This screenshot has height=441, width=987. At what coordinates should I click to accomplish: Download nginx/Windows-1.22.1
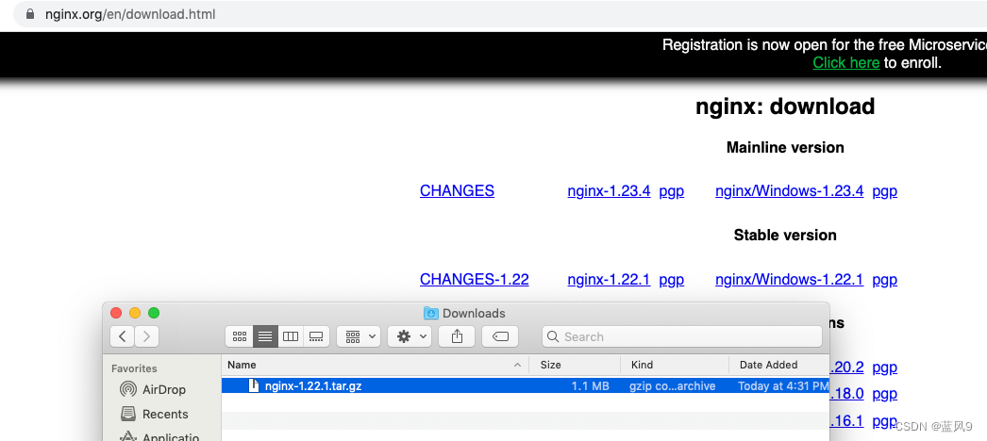pyautogui.click(x=790, y=280)
